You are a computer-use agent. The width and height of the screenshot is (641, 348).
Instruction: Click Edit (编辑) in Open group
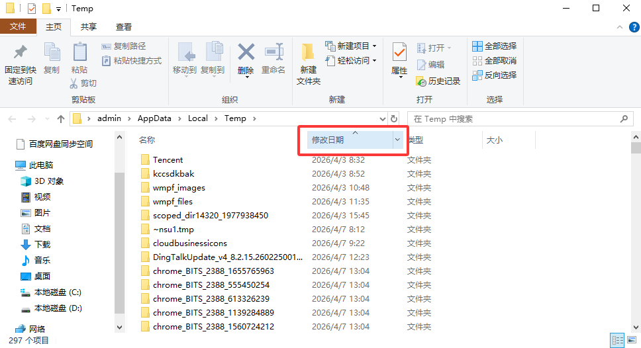pos(431,65)
